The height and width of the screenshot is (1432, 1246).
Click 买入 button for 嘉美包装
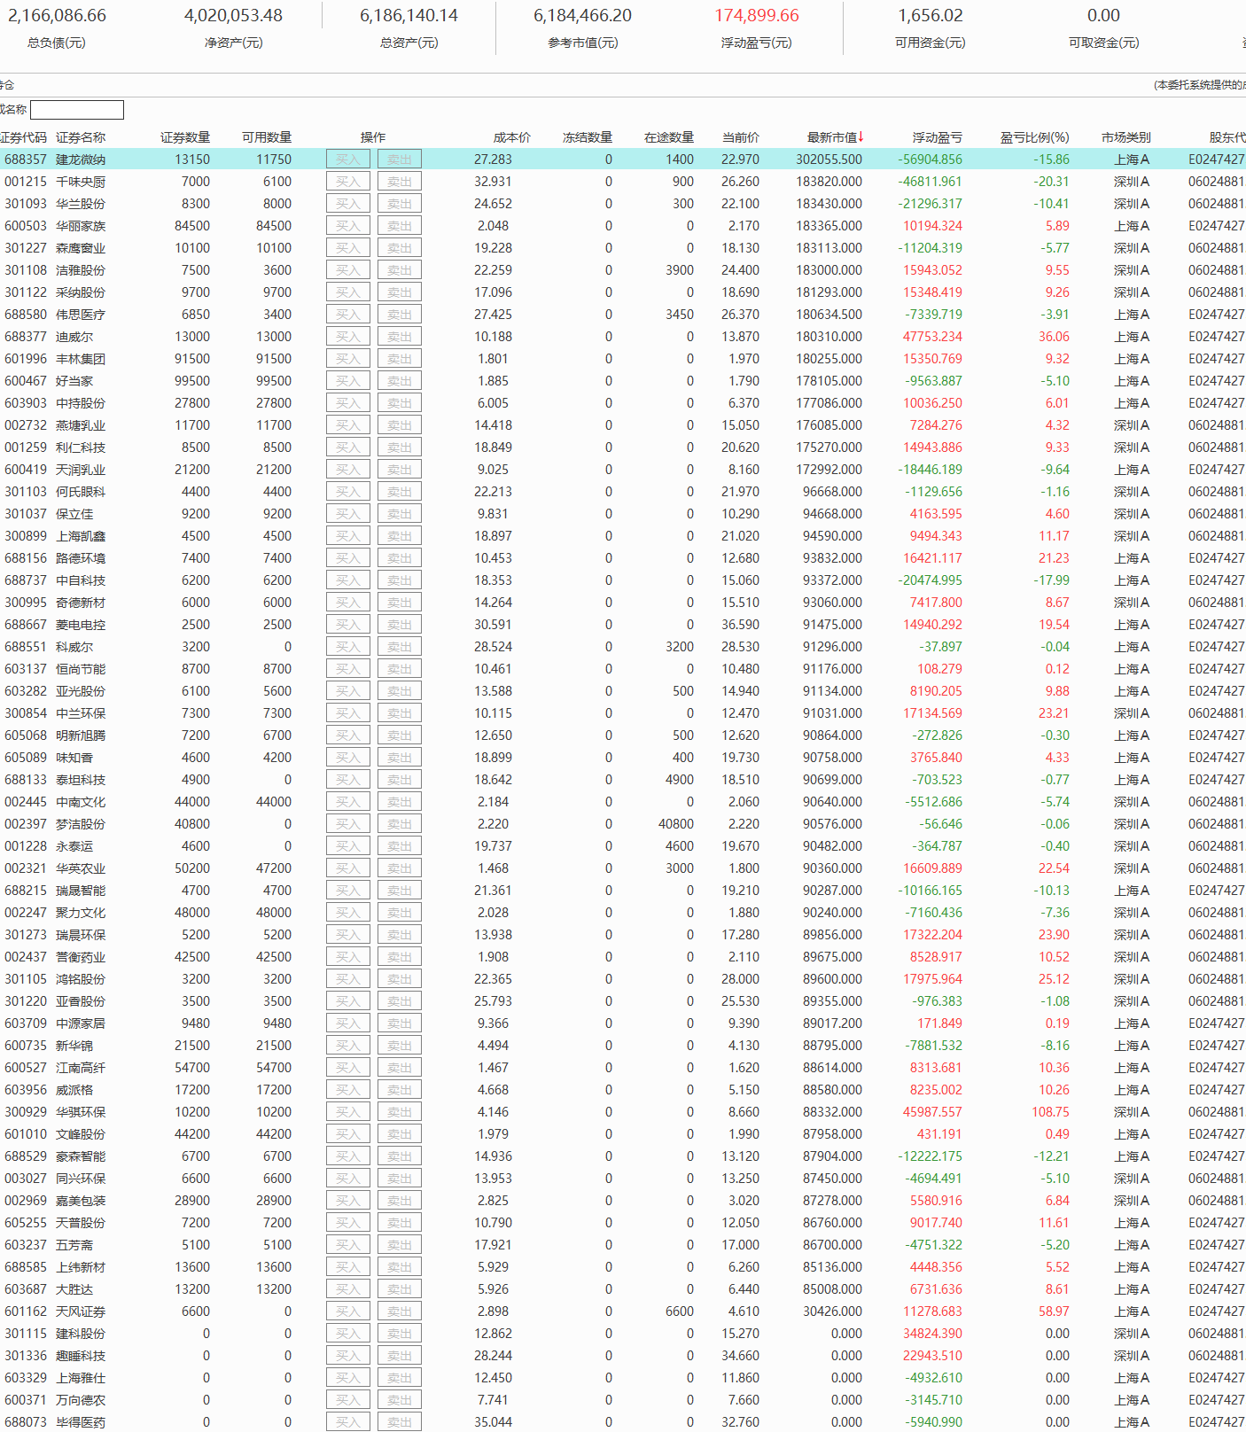(x=348, y=1201)
